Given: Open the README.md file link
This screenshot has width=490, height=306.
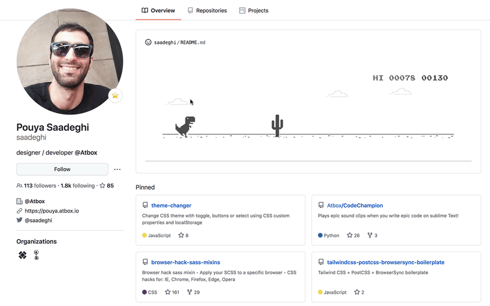Looking at the screenshot, I should 193,42.
